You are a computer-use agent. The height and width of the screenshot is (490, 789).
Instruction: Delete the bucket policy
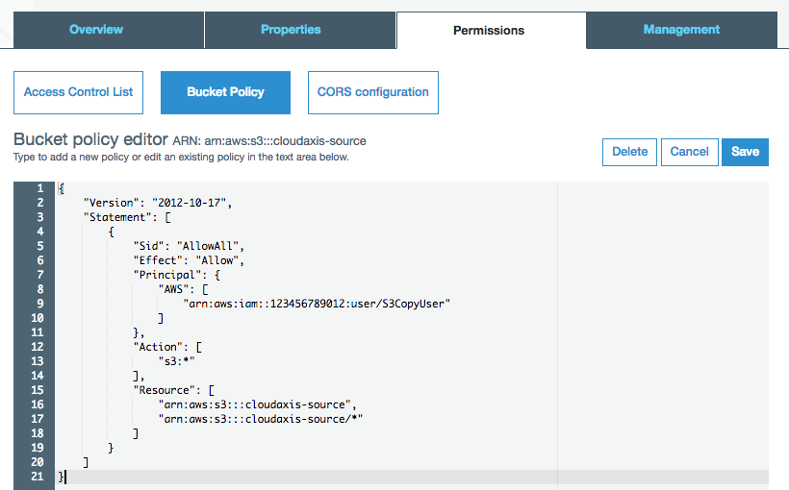click(x=630, y=152)
